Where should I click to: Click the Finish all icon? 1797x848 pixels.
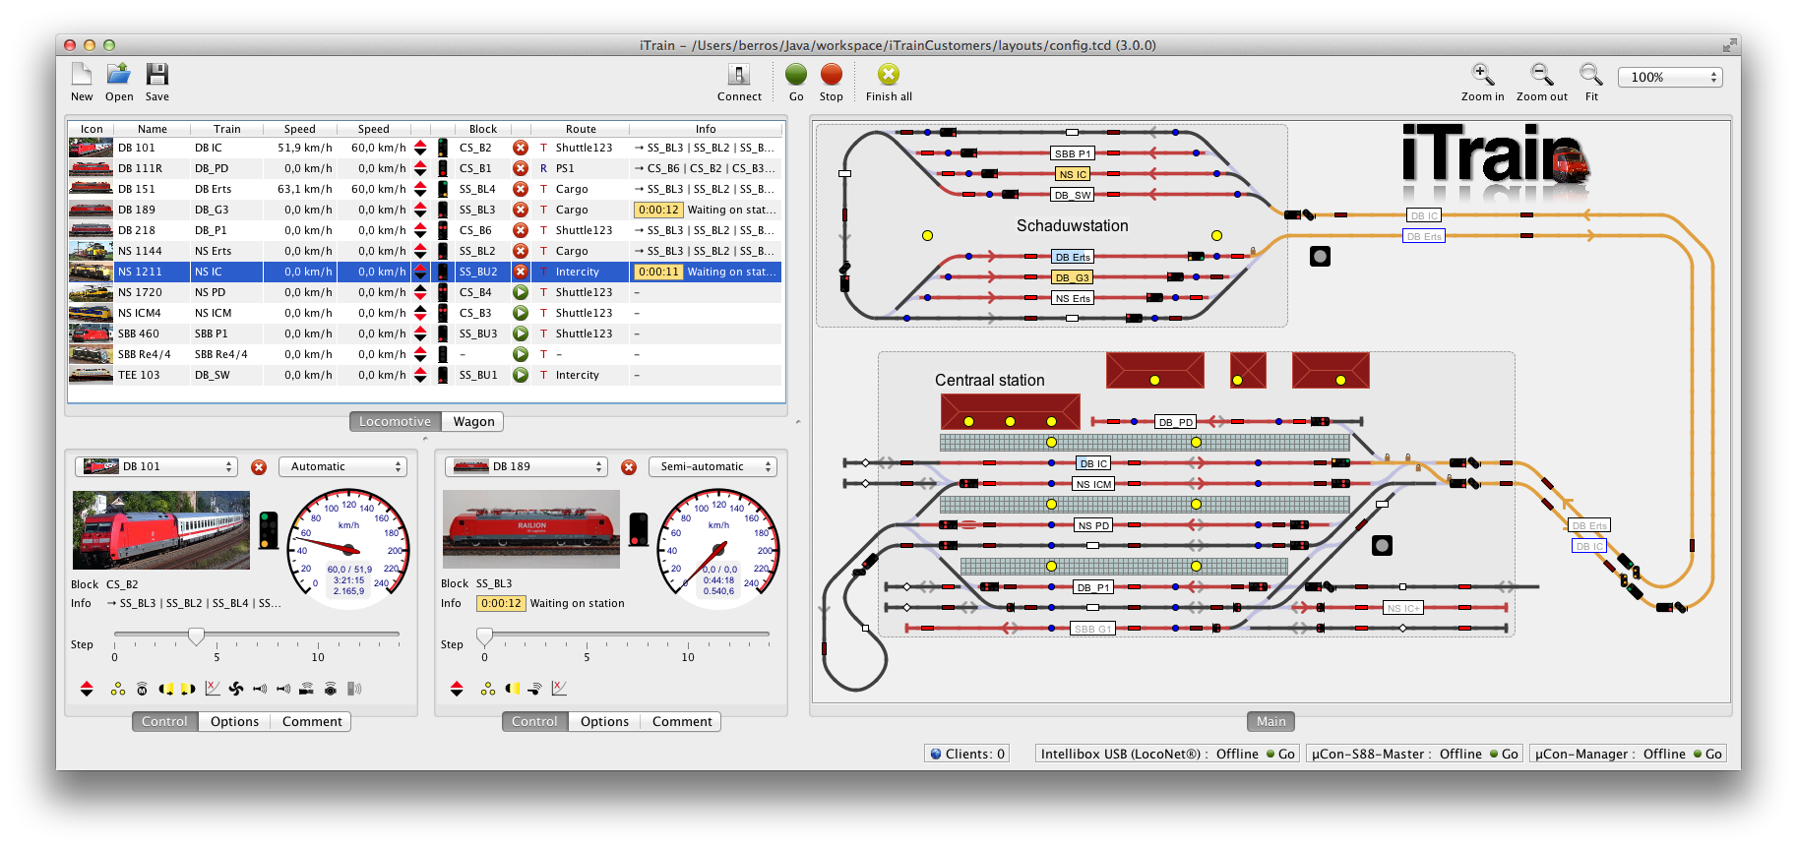tap(889, 75)
